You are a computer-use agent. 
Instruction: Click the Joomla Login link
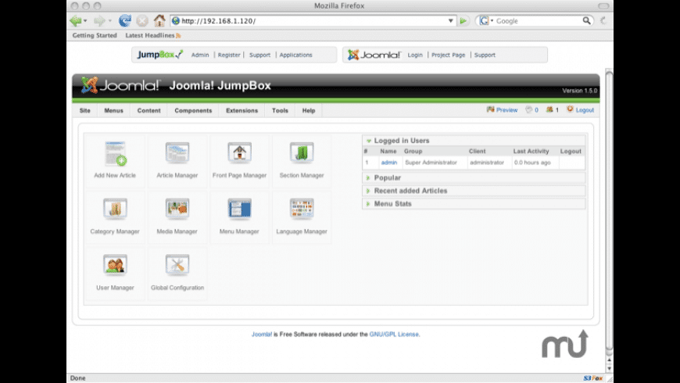click(x=415, y=55)
